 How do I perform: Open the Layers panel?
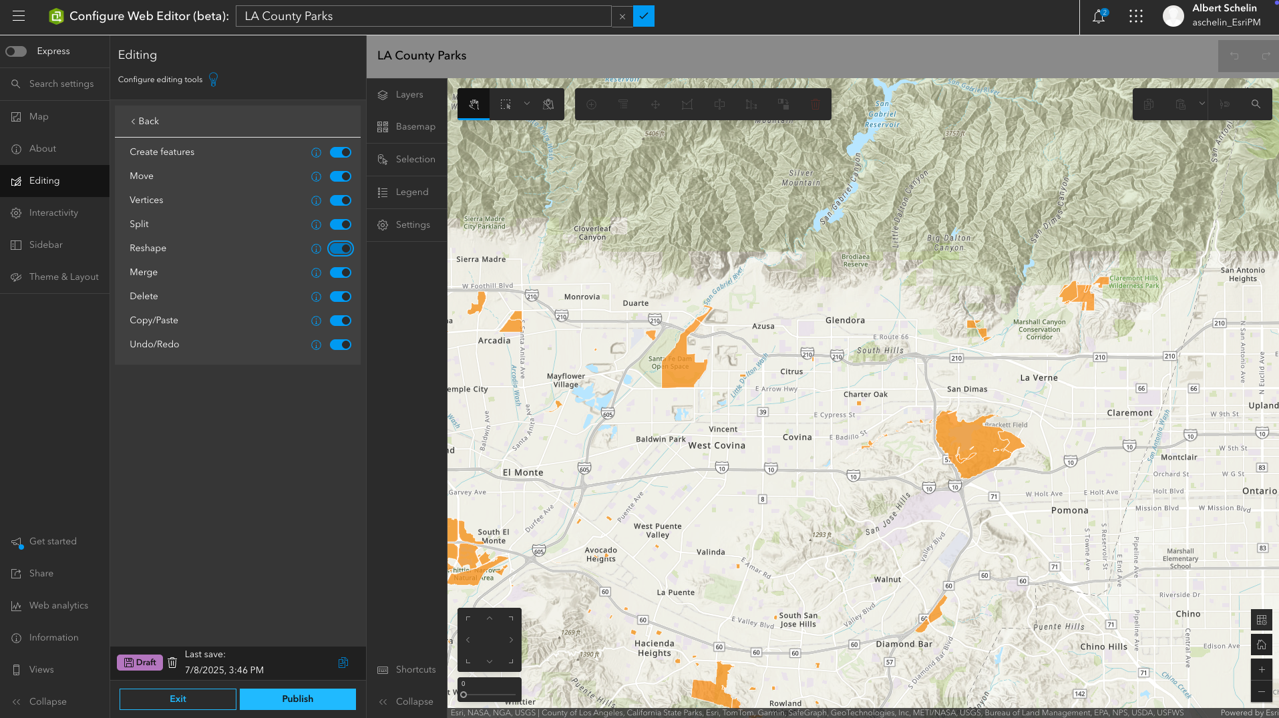(x=407, y=94)
